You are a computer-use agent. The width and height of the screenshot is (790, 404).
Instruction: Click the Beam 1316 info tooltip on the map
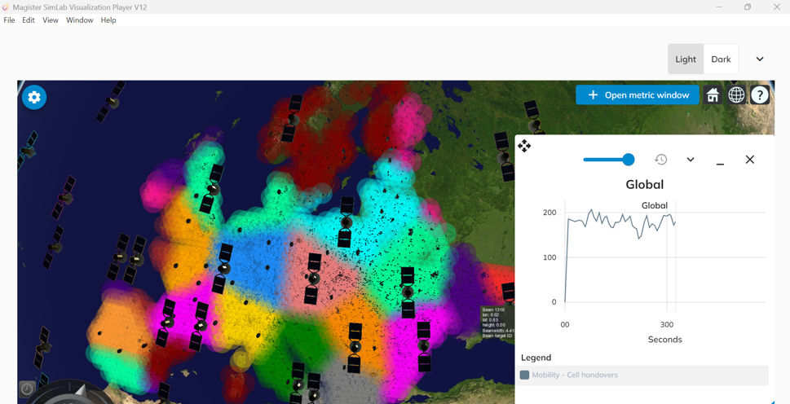(497, 322)
